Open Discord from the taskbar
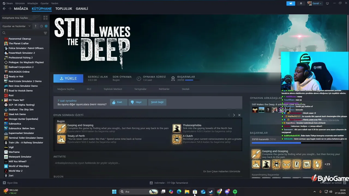349x196 pixels. tap(227, 192)
